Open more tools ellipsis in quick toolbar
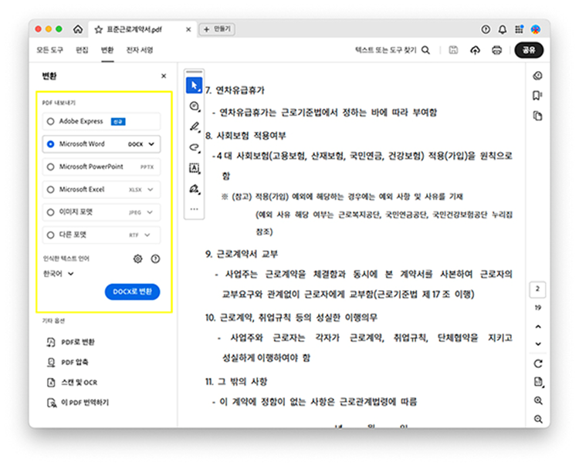This screenshot has height=466, width=579. click(x=195, y=209)
